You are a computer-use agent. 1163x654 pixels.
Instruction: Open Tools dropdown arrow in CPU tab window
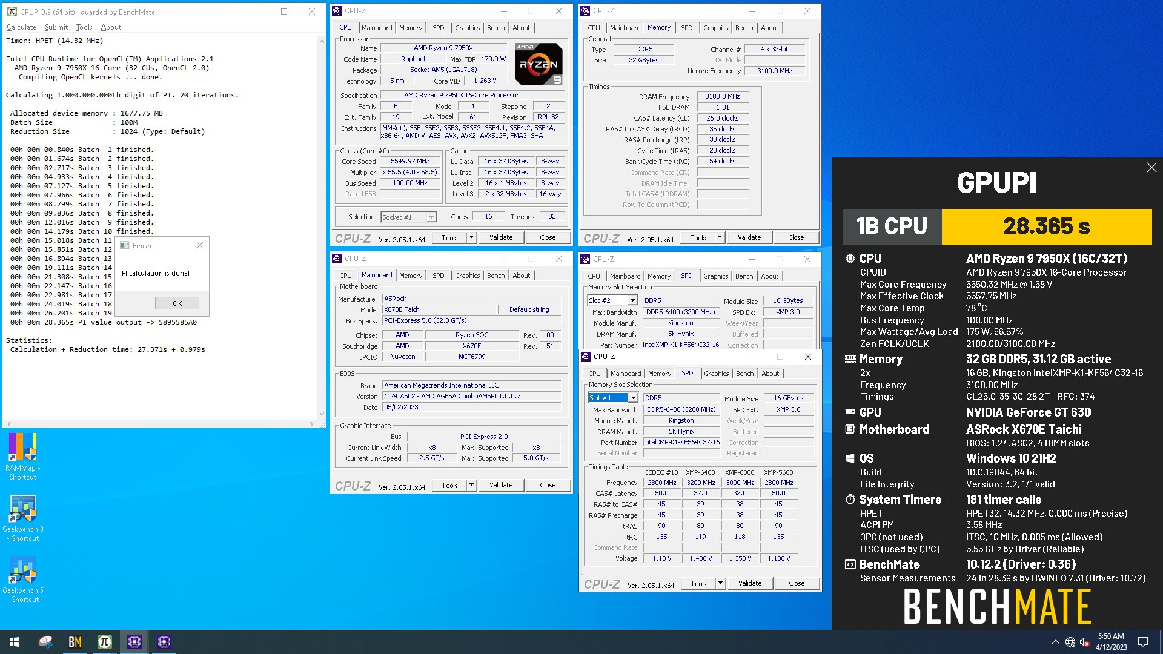point(471,237)
